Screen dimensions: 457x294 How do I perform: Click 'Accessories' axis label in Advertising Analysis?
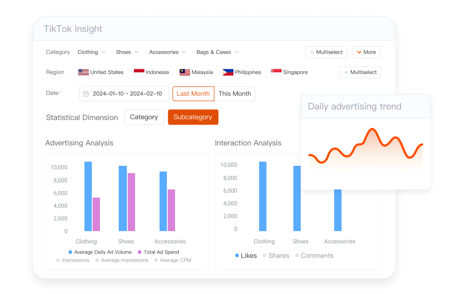[170, 241]
